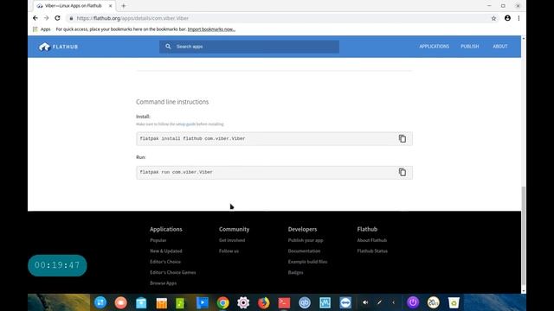Viewport: 554px width, 311px height.
Task: Click the magnifier icon in the search bar
Action: [x=168, y=46]
